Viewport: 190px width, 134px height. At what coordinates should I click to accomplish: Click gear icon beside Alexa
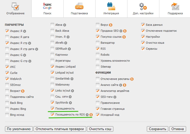click(65, 25)
